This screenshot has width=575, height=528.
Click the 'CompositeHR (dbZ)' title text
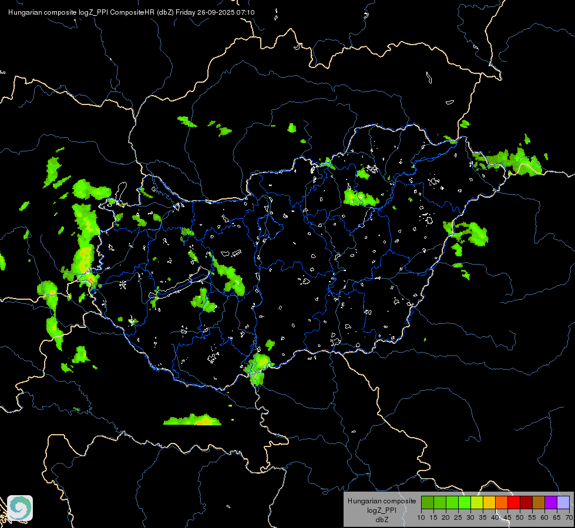pyautogui.click(x=142, y=12)
